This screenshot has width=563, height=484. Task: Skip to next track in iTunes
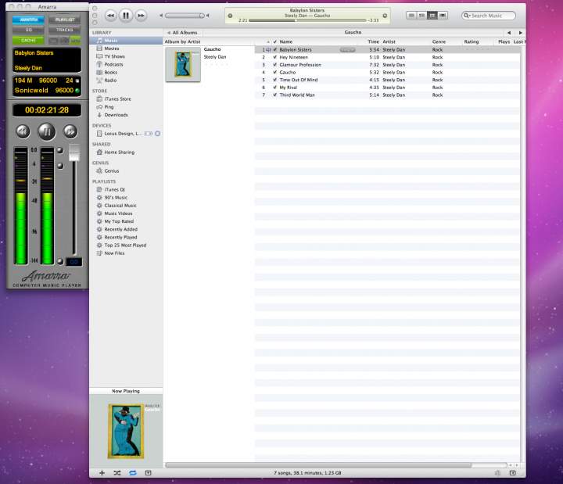(141, 16)
